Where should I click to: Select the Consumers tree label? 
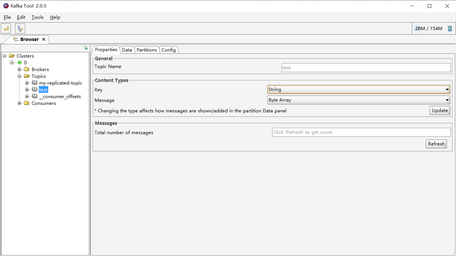tap(44, 103)
